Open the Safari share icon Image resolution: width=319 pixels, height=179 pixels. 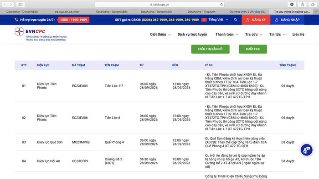[x=302, y=4]
